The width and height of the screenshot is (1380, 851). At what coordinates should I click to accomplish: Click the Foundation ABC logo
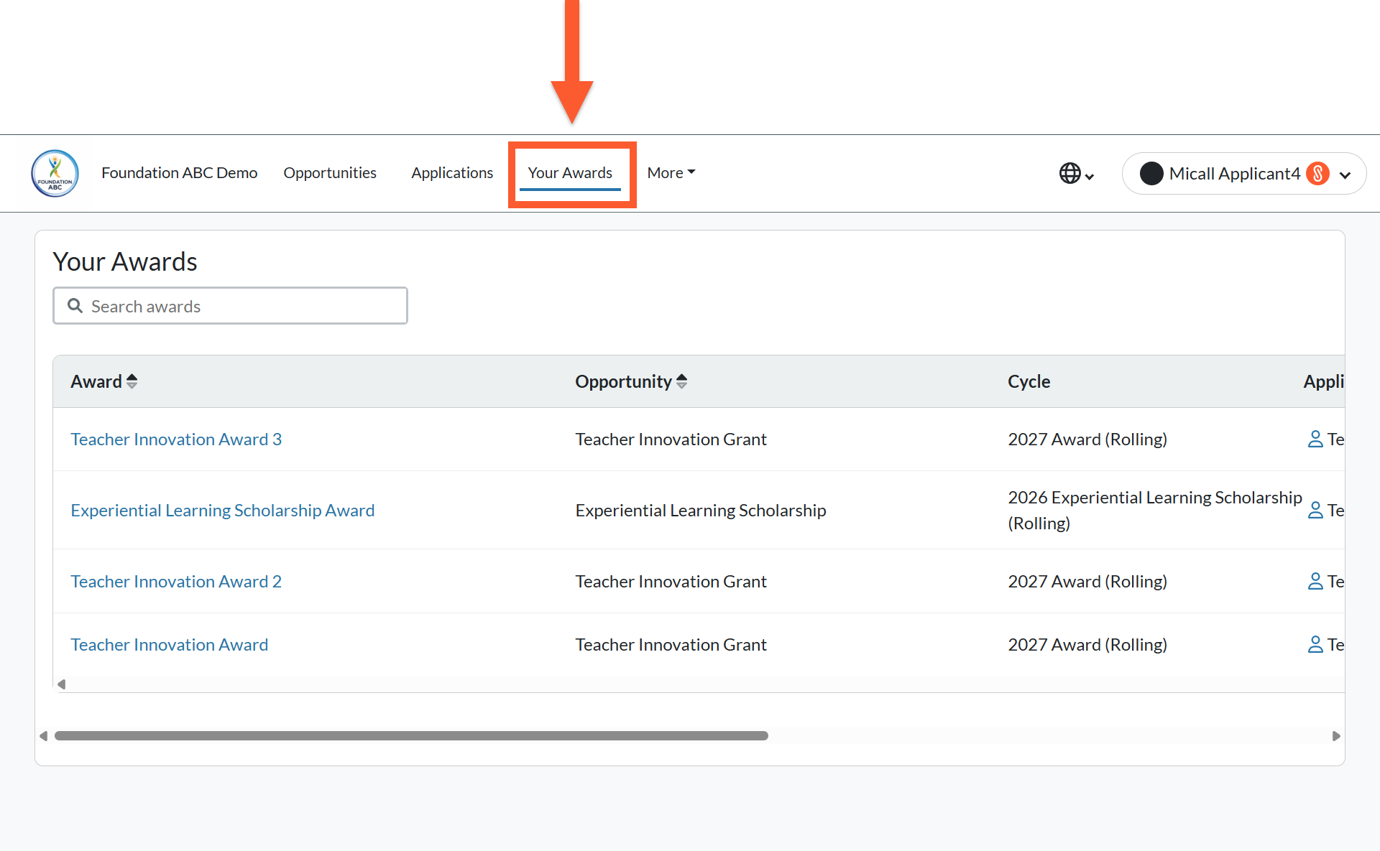pos(55,173)
